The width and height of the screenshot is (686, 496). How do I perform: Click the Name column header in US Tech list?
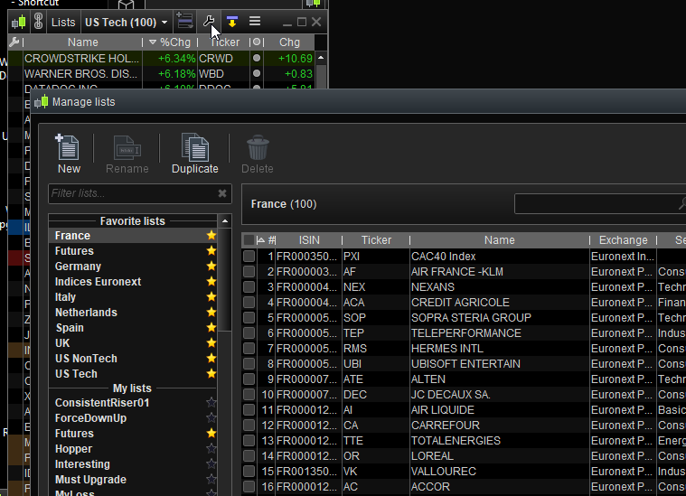82,42
